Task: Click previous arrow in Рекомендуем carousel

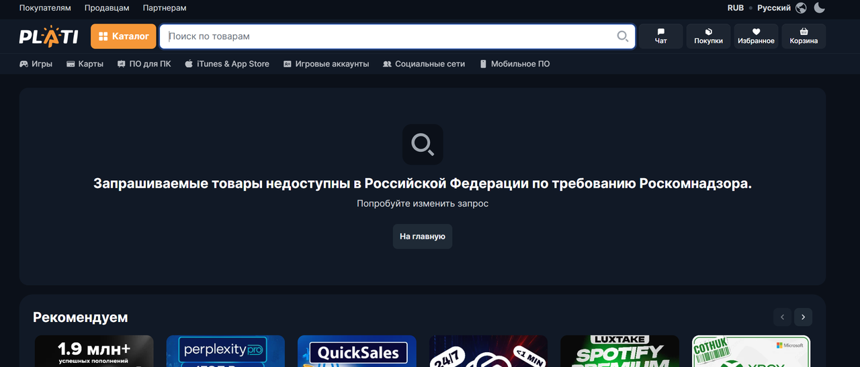Action: pyautogui.click(x=782, y=317)
